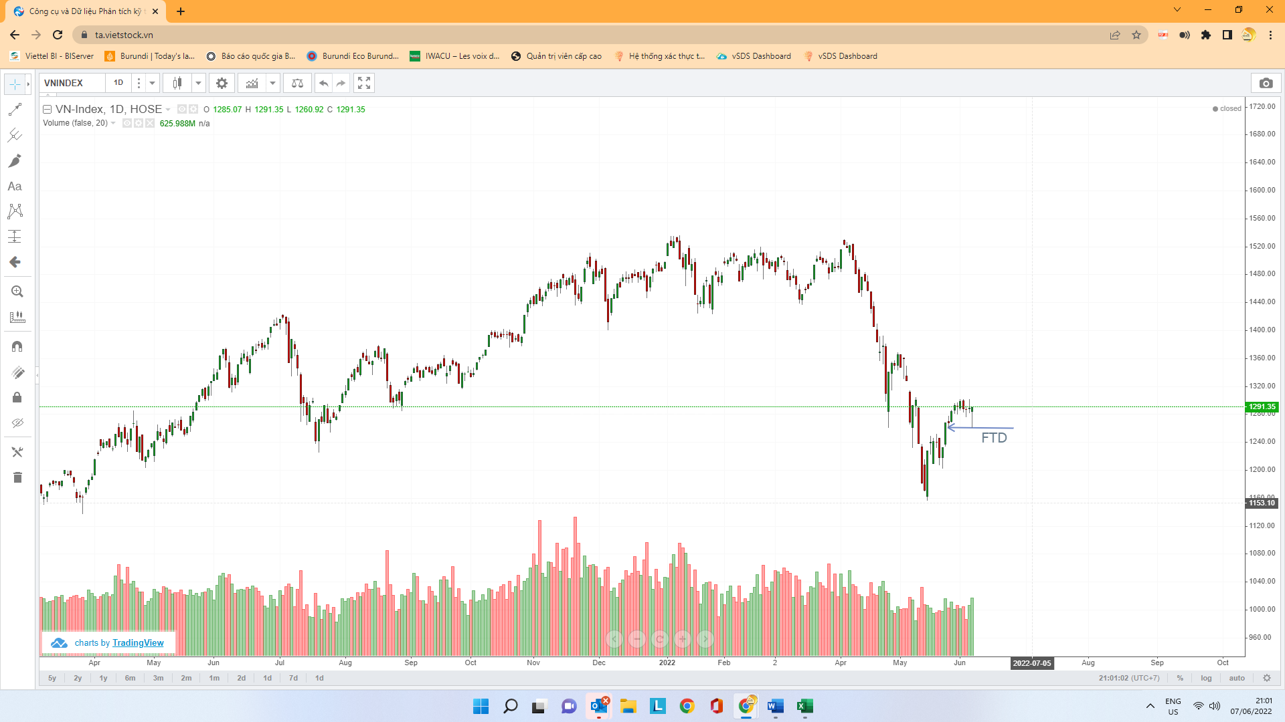The height and width of the screenshot is (722, 1285).
Task: Open chart properties gear in toolbar
Action: (x=222, y=83)
